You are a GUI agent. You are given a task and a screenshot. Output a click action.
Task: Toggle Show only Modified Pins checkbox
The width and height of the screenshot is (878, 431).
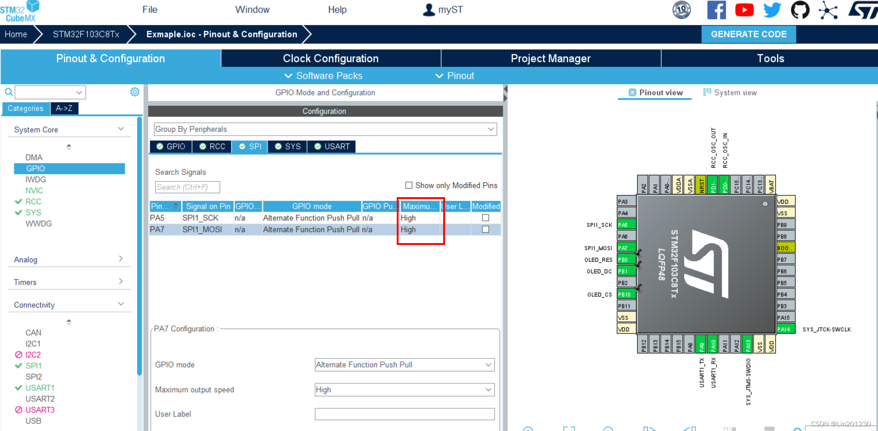[x=409, y=185]
